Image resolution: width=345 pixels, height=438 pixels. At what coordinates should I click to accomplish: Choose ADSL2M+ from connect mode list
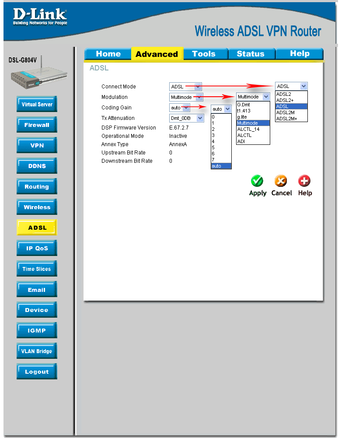(x=291, y=119)
